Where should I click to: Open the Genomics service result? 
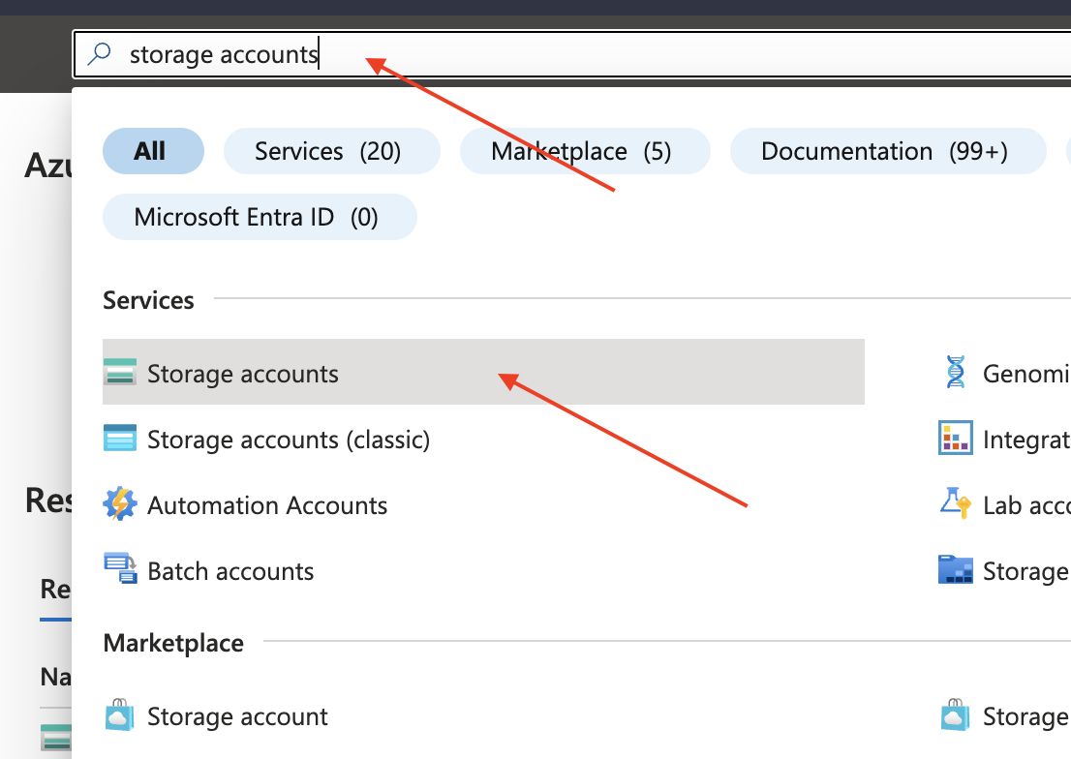pos(1025,374)
